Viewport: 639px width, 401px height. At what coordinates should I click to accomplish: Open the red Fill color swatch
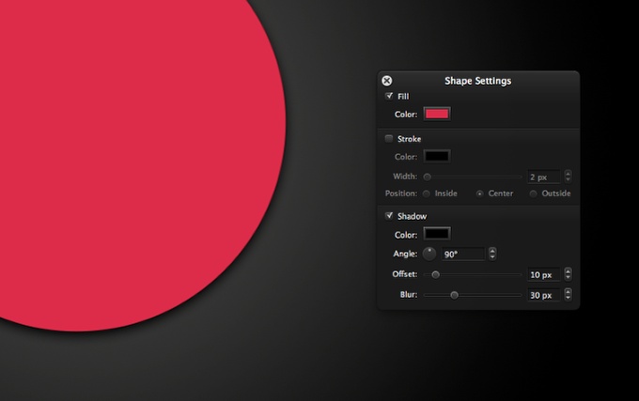pos(437,114)
